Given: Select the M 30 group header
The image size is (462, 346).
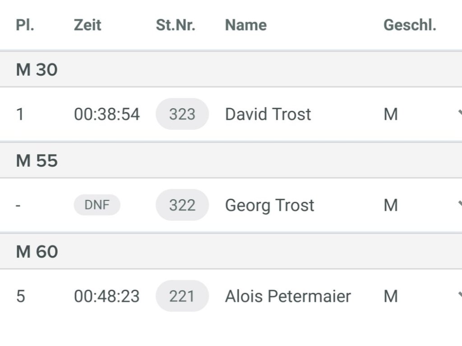Looking at the screenshot, I should pos(37,70).
